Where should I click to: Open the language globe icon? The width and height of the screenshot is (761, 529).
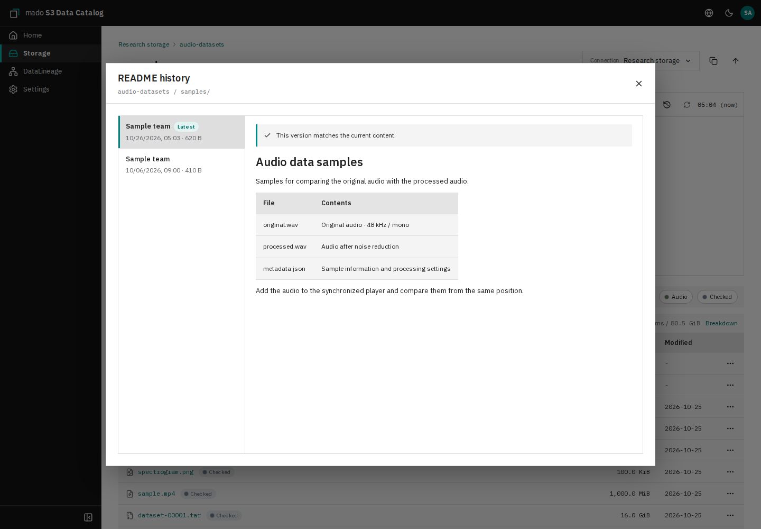click(709, 13)
